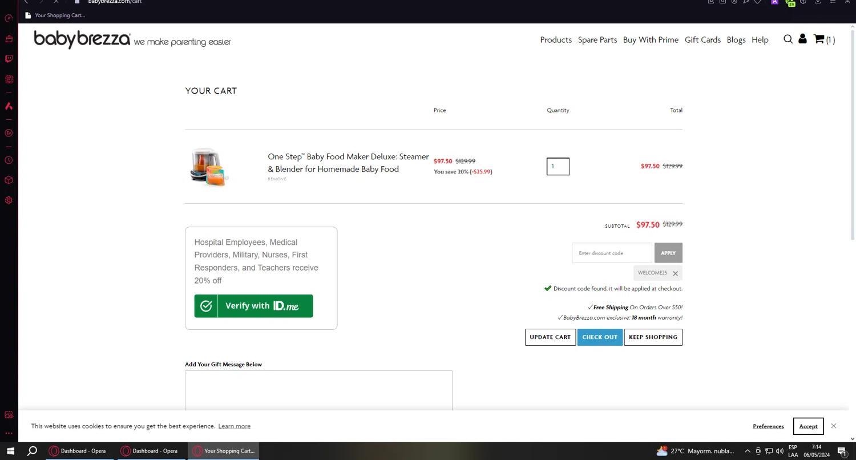This screenshot has height=460, width=856.
Task: Open the network icon in system tray
Action: pos(769,451)
